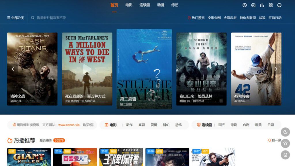Click the message bubble icon in header
The width and height of the screenshot is (295, 166).
253,5
